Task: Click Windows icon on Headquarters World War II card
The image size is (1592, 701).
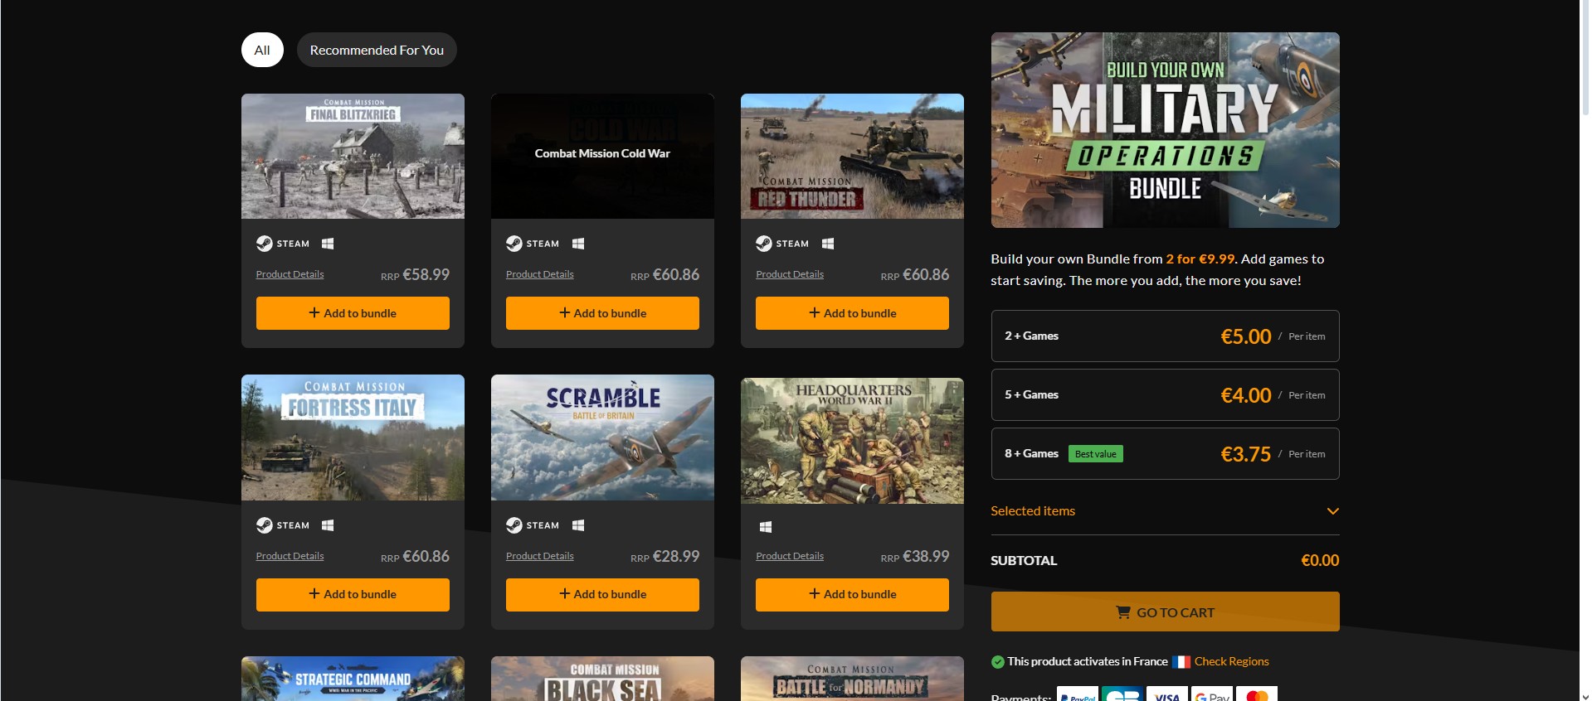Action: 766,527
